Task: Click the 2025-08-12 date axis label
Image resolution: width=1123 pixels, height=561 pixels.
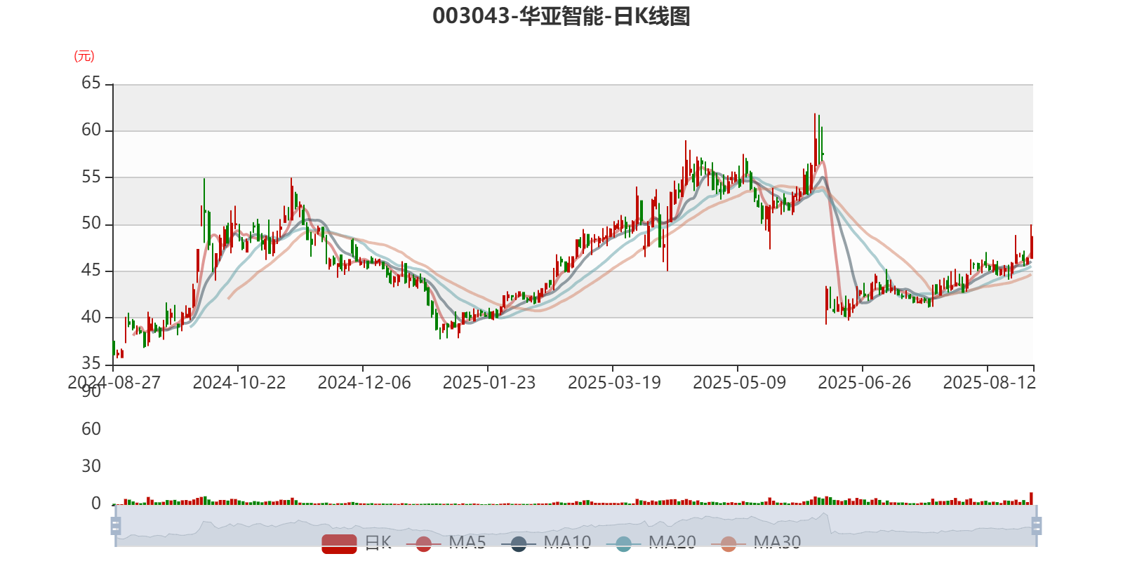Action: click(990, 383)
